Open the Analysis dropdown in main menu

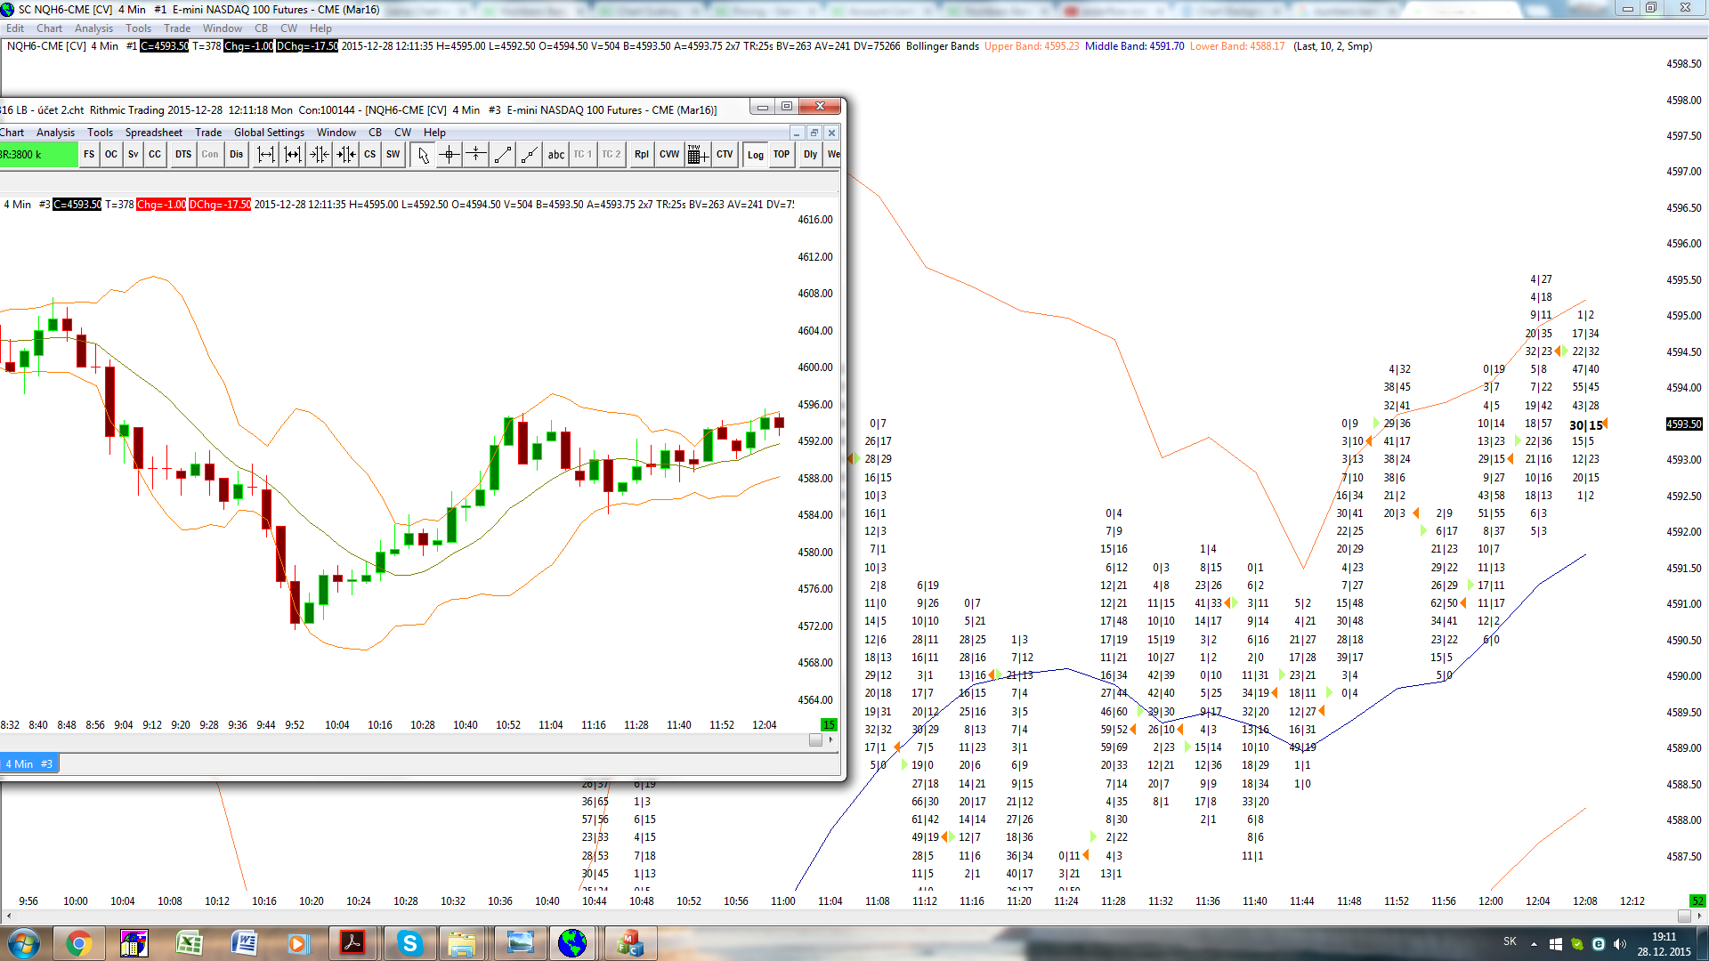[93, 28]
